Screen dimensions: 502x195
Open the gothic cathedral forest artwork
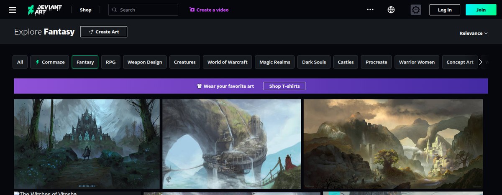click(87, 144)
